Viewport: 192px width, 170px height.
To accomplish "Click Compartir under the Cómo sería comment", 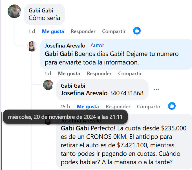I will [x=114, y=31].
